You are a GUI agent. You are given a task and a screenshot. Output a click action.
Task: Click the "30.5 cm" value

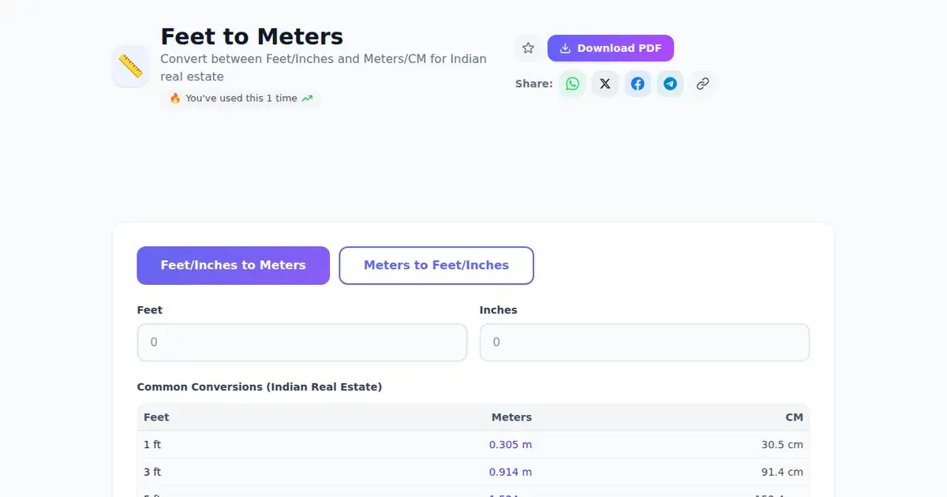coord(782,445)
